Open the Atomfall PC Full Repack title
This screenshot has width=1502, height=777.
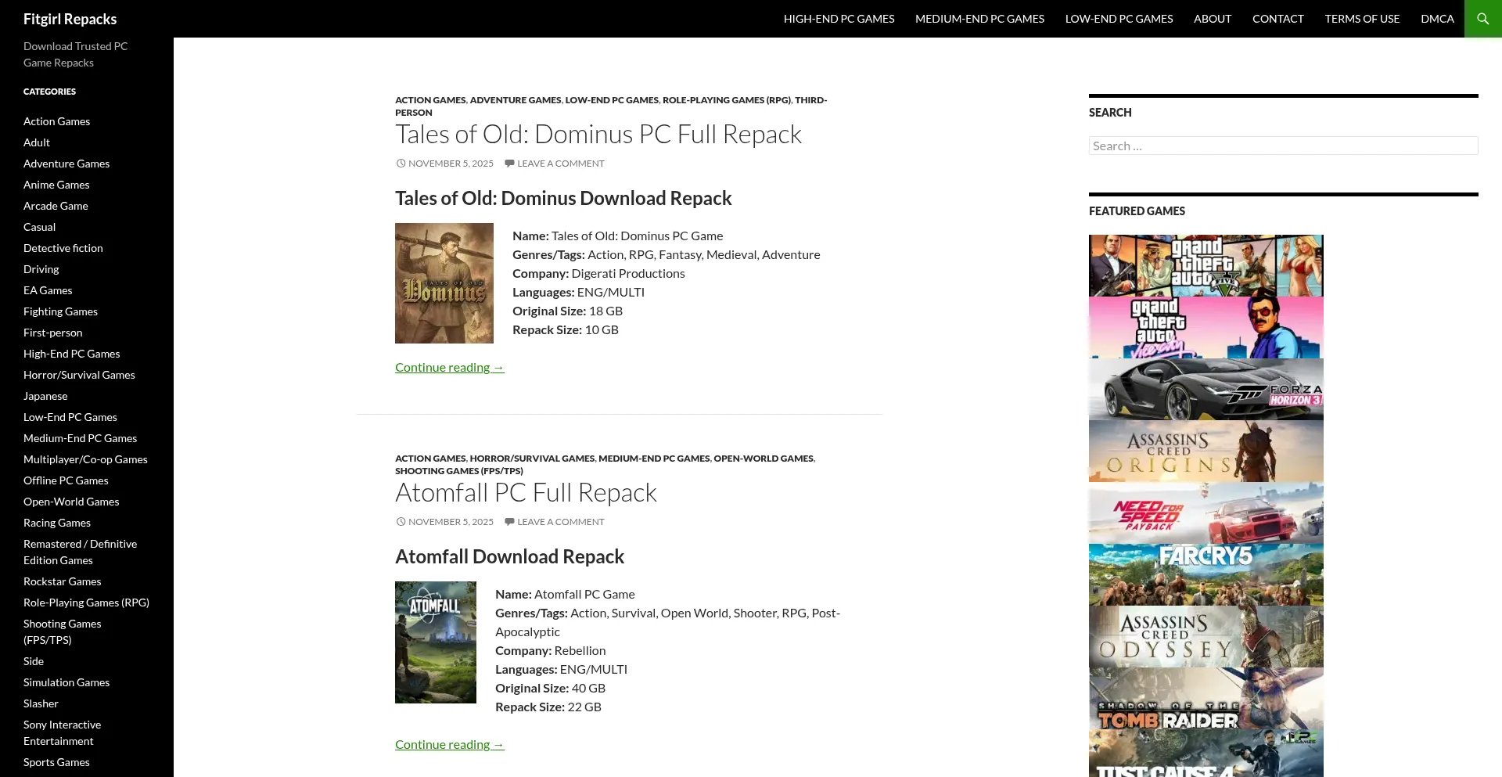526,493
